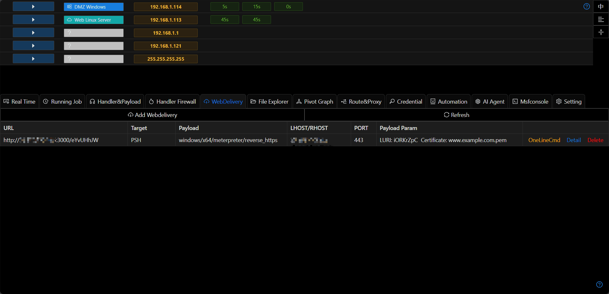Open the Msfconsole tab

pos(531,101)
